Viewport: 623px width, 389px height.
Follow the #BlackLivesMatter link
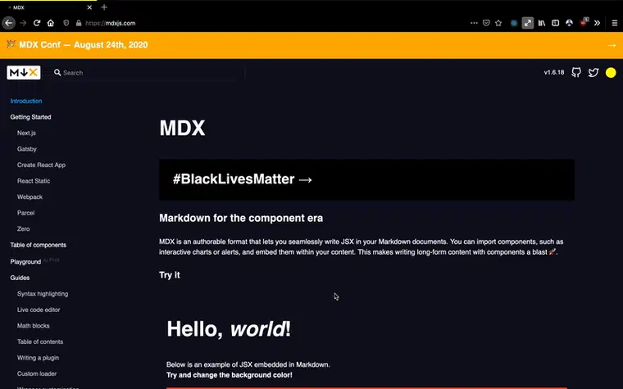243,179
